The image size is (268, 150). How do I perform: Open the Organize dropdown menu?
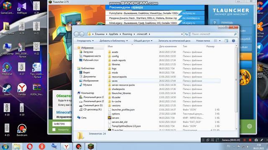coord(85,41)
